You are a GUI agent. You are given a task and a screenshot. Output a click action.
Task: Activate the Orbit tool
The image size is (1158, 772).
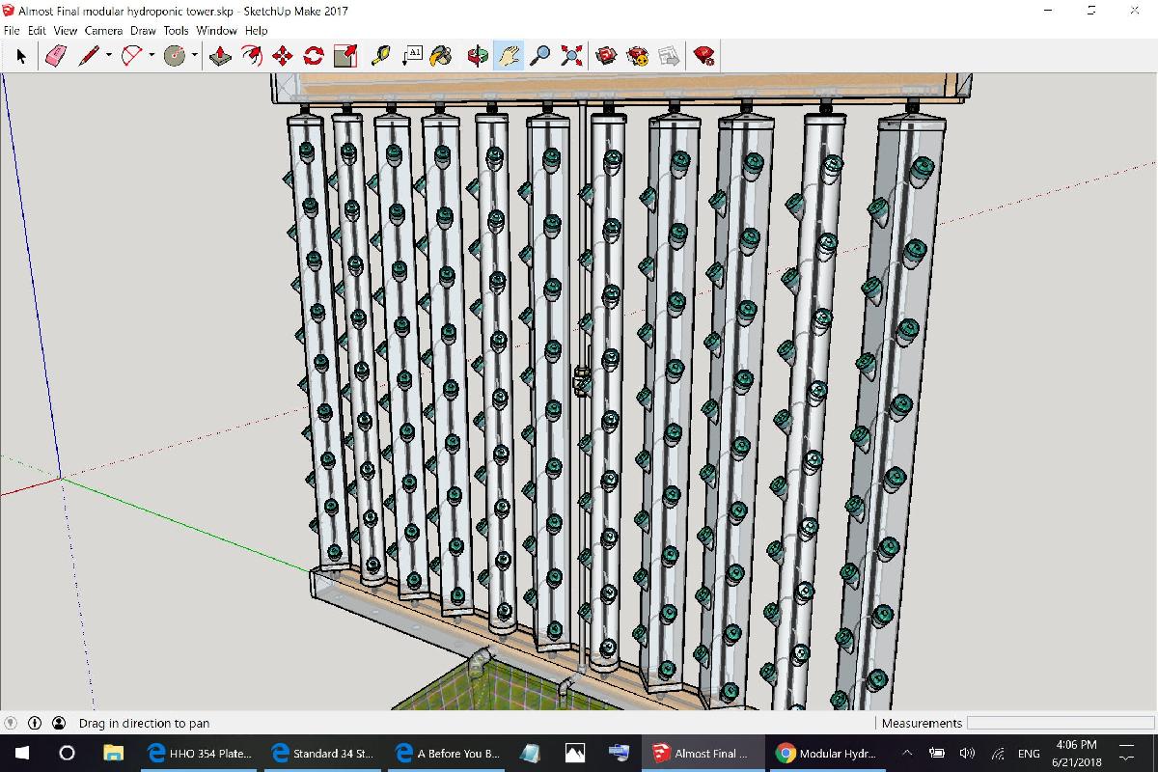(475, 55)
